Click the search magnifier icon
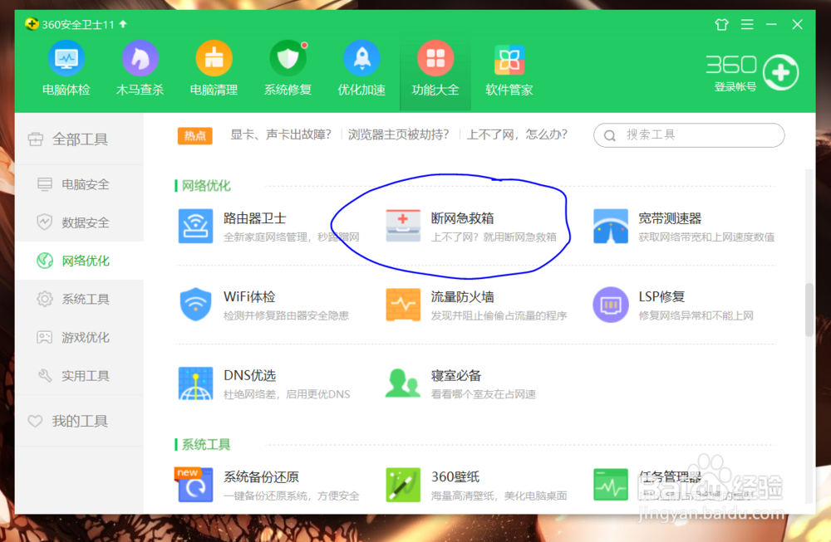831x542 pixels. coord(609,135)
